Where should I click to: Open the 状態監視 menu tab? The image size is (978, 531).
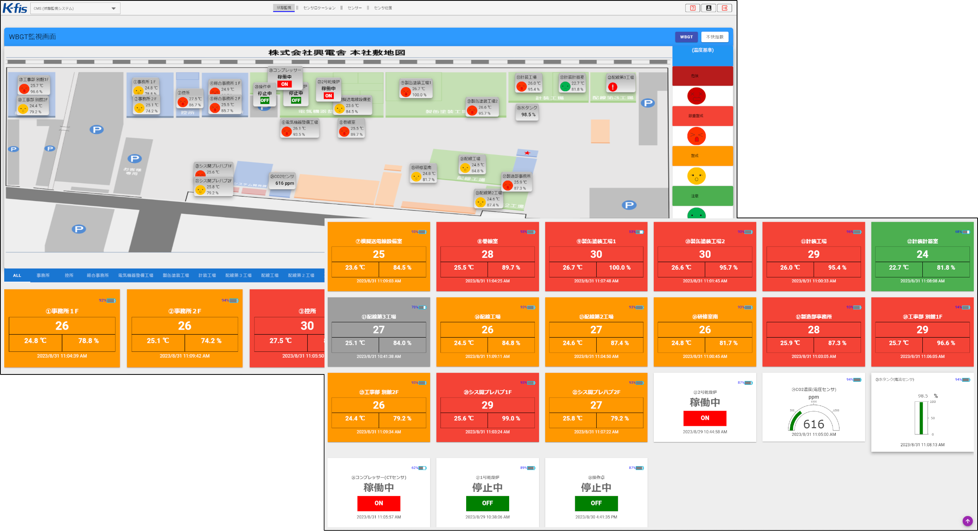point(284,8)
